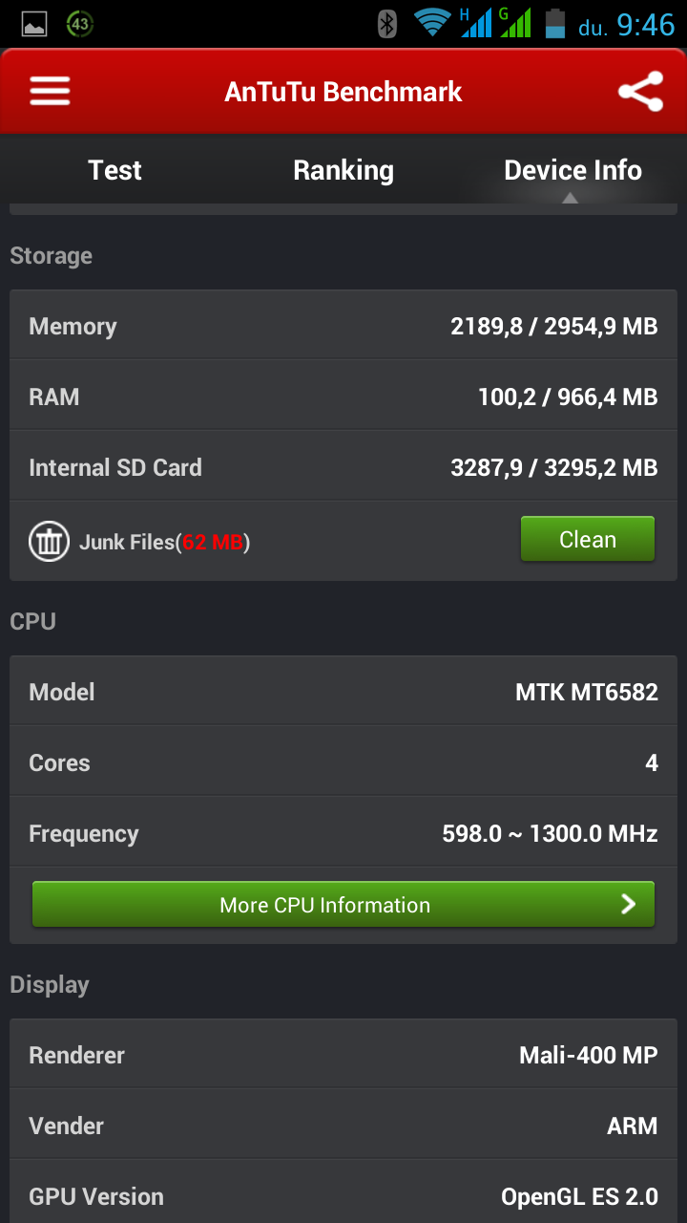Tap the junk files trash icon
The width and height of the screenshot is (687, 1223).
(x=49, y=542)
